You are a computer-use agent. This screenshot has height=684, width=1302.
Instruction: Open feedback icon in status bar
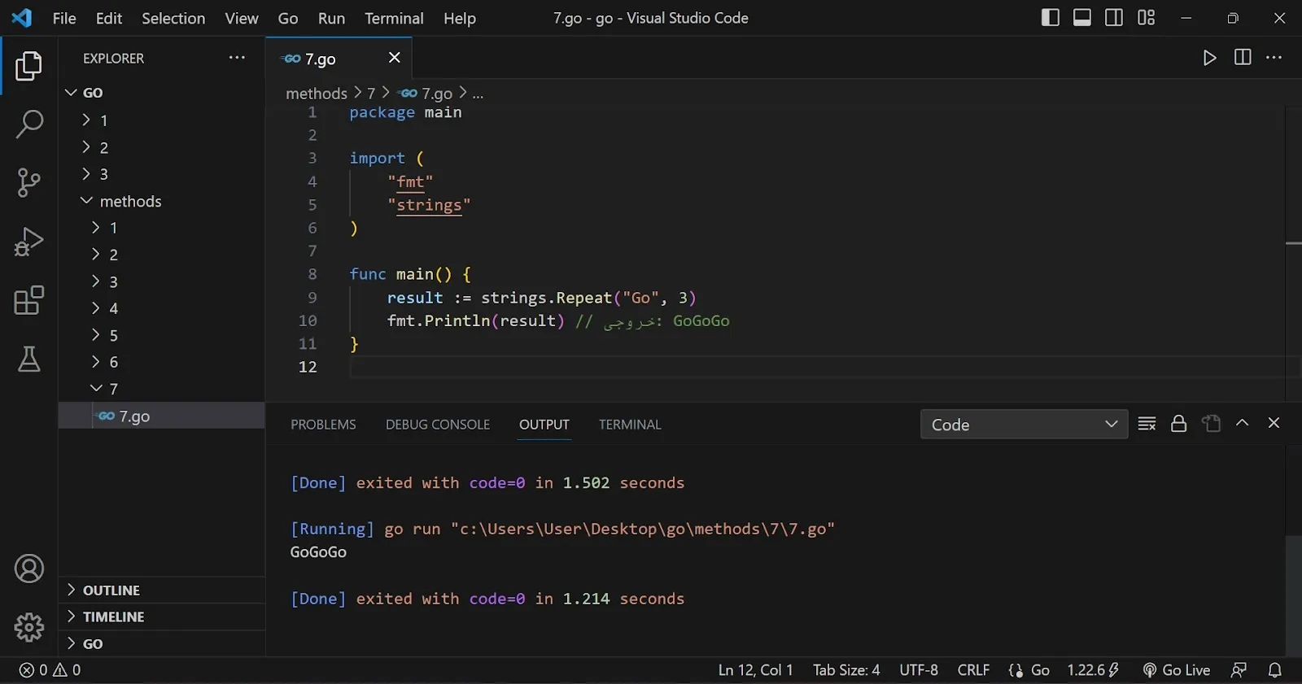[1239, 670]
